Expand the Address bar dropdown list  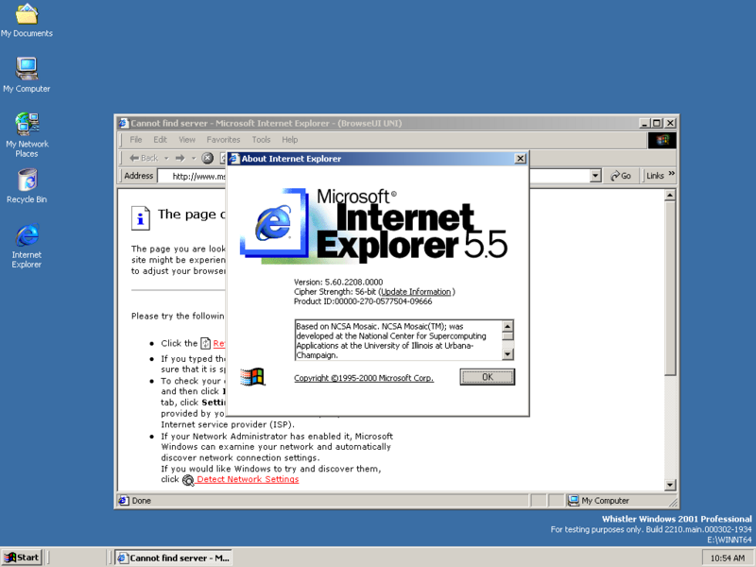pyautogui.click(x=595, y=176)
